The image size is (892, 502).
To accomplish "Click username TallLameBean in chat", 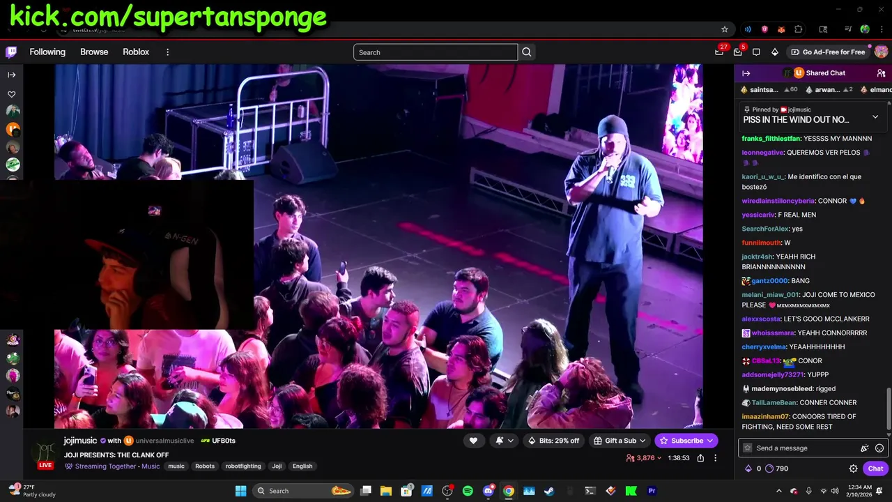I will (x=774, y=403).
